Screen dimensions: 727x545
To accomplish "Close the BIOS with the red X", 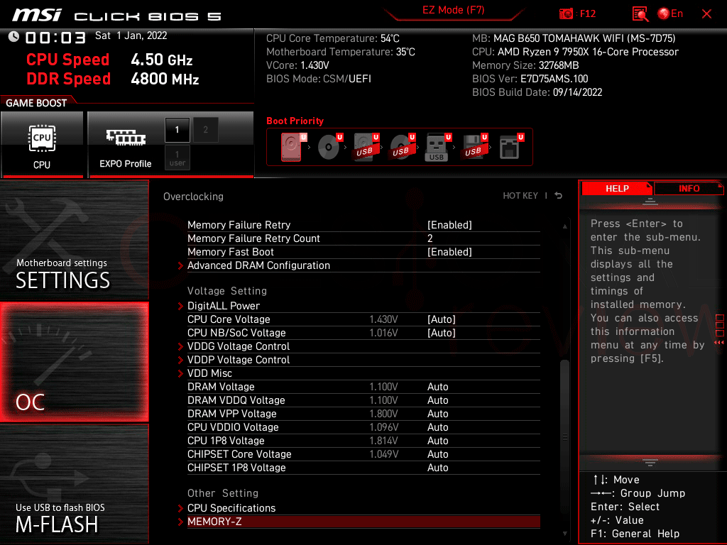I will [x=706, y=14].
